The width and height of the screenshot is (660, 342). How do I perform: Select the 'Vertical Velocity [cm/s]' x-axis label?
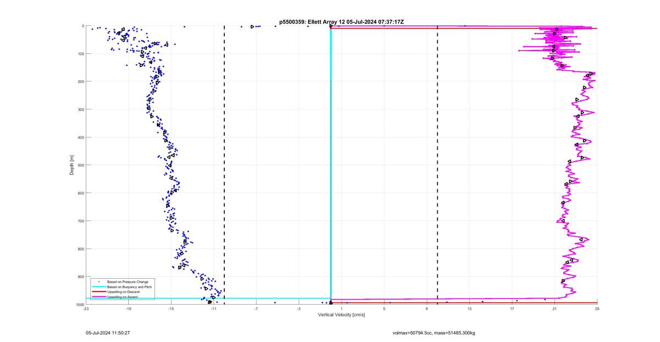pos(342,315)
